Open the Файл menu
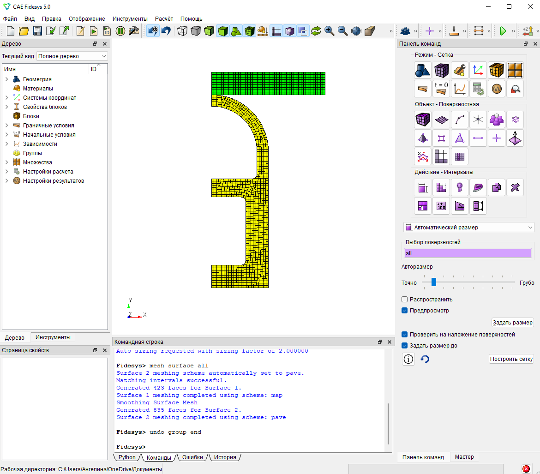Screen dimensions: 540x474 point(10,18)
